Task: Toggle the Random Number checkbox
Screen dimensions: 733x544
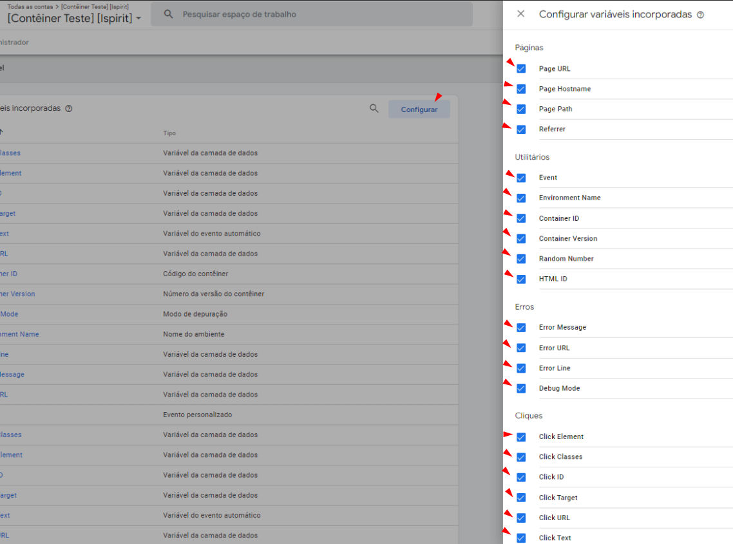Action: pyautogui.click(x=521, y=259)
